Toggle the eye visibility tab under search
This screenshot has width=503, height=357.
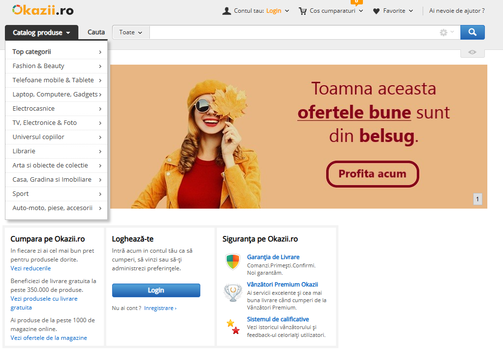coord(472,52)
